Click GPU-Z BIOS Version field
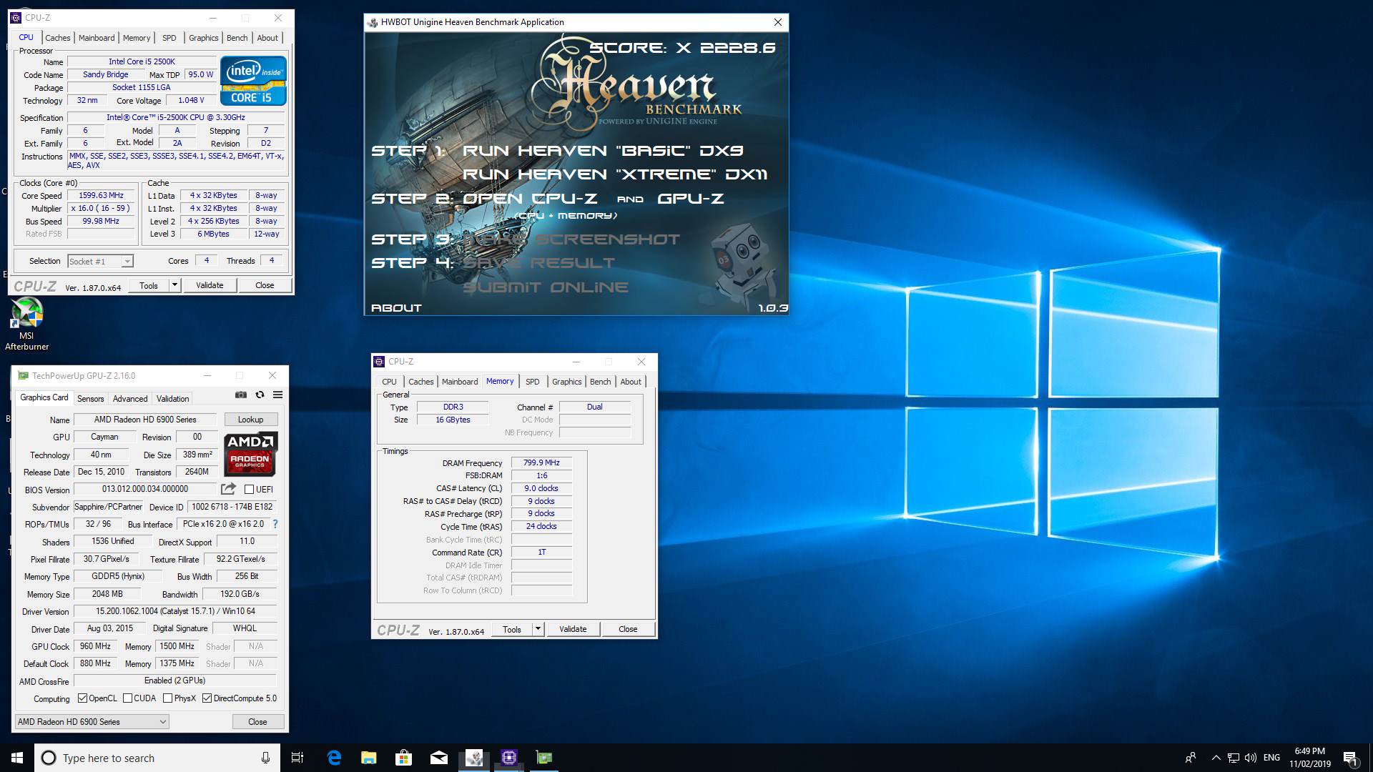Viewport: 1373px width, 772px height. coord(145,490)
